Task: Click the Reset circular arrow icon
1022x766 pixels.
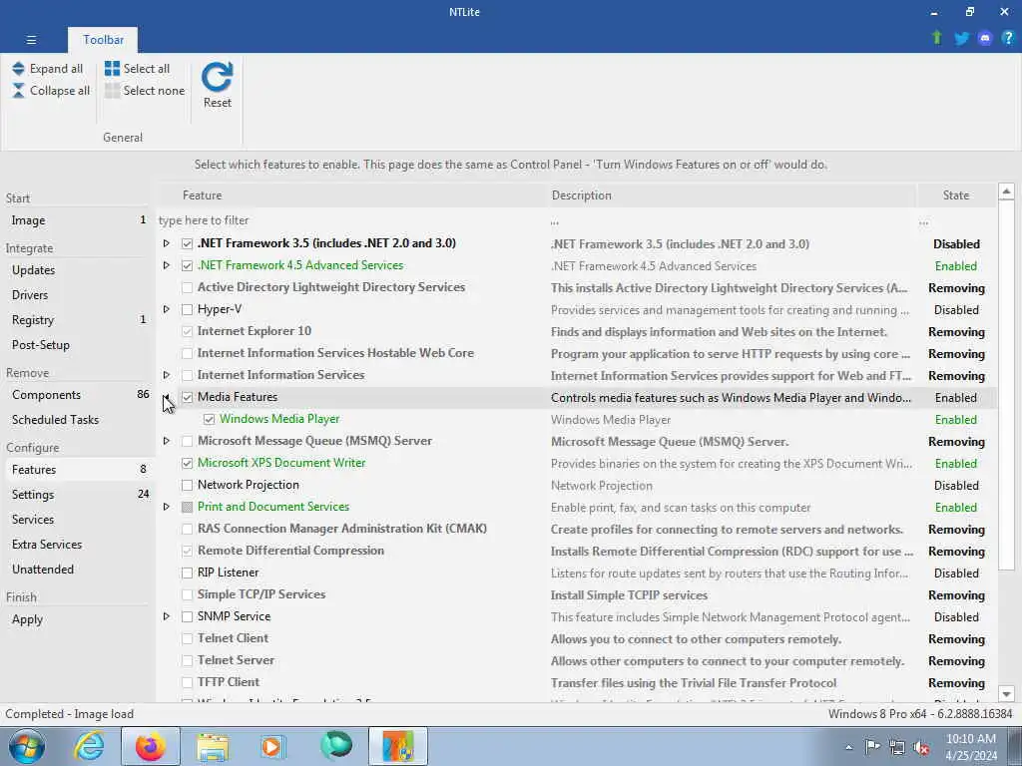Action: (217, 77)
